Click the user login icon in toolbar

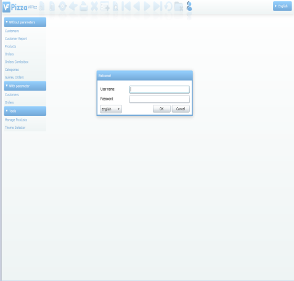[189, 6]
